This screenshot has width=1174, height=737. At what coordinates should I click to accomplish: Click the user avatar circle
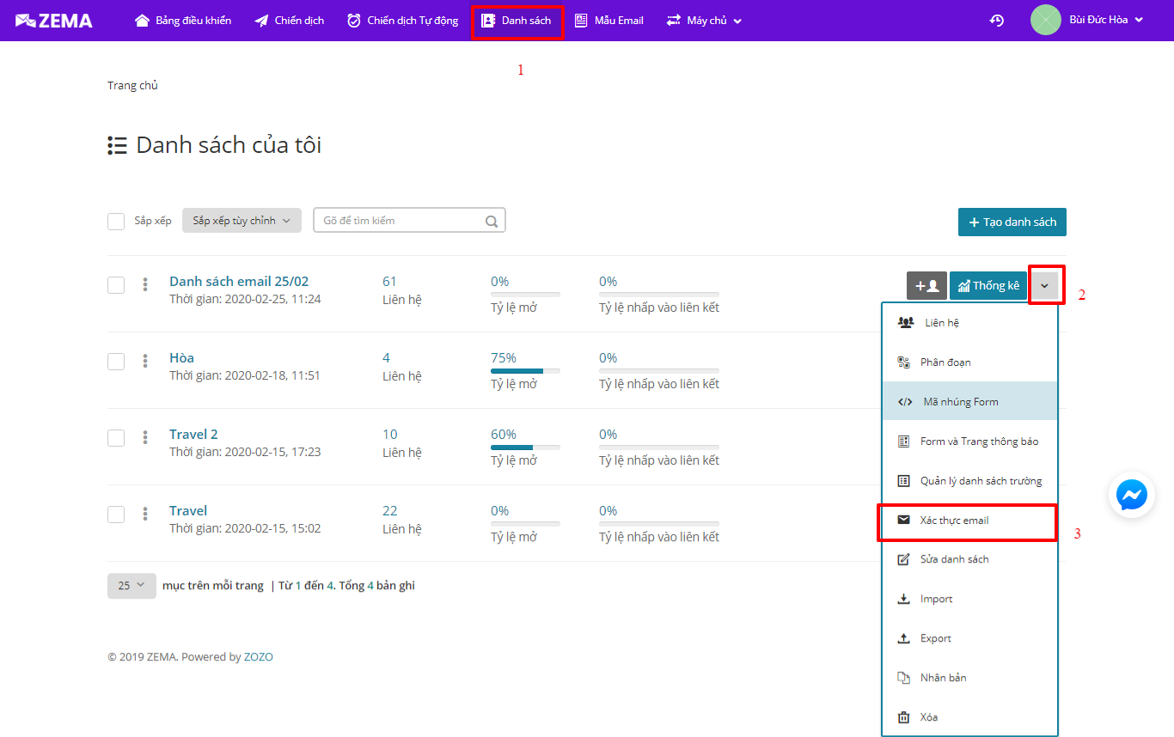pyautogui.click(x=1046, y=20)
